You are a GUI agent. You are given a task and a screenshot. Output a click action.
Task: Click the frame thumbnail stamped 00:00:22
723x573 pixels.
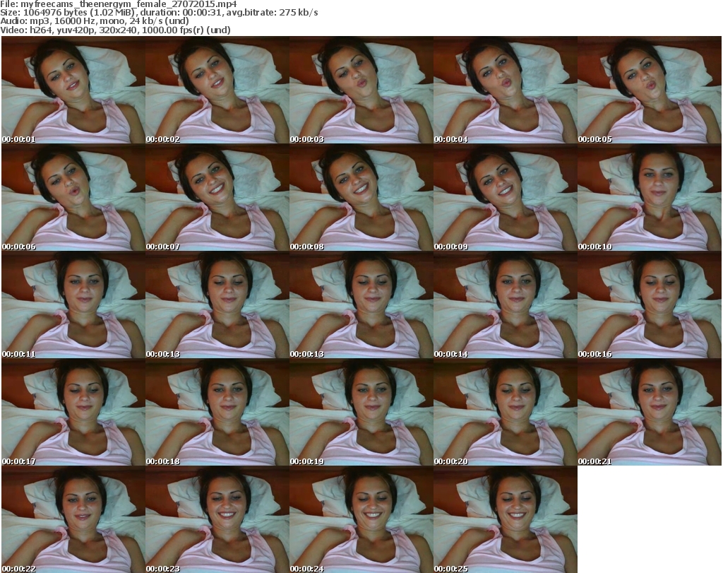(x=73, y=519)
